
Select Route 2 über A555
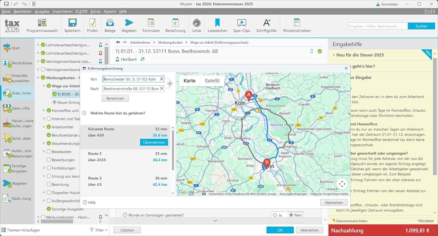coord(128,157)
